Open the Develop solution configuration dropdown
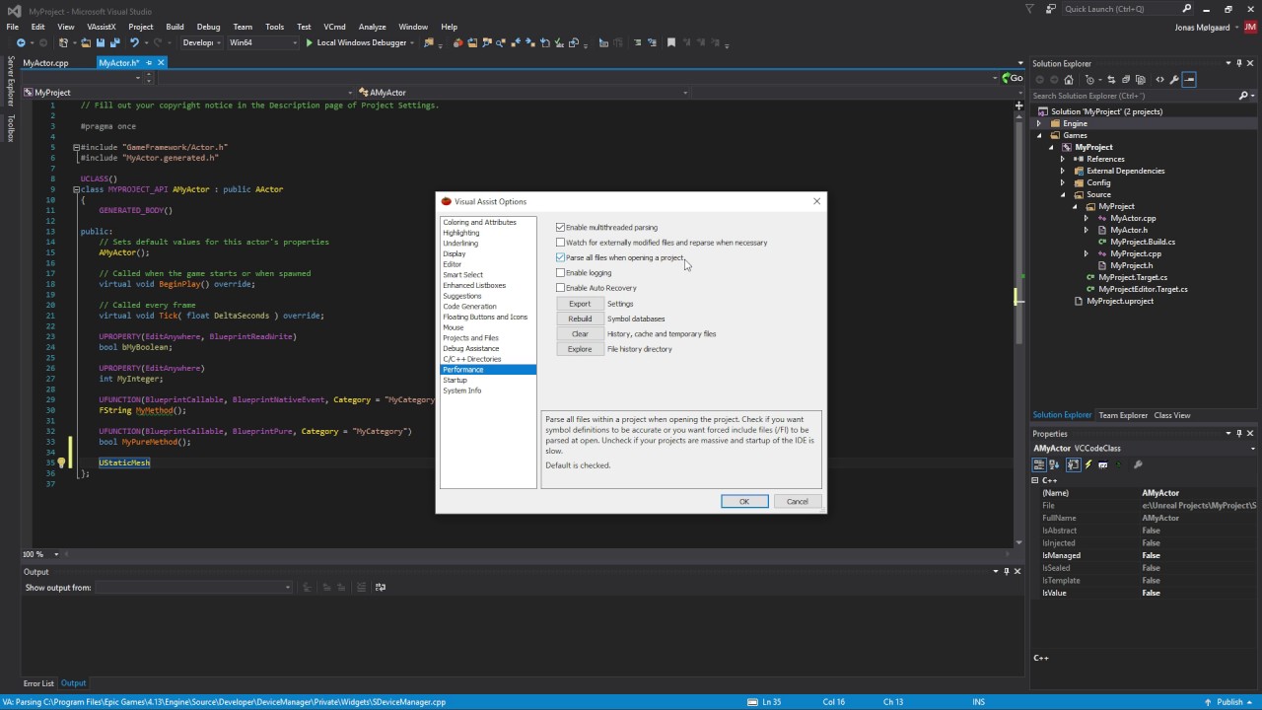The image size is (1262, 710). point(200,42)
